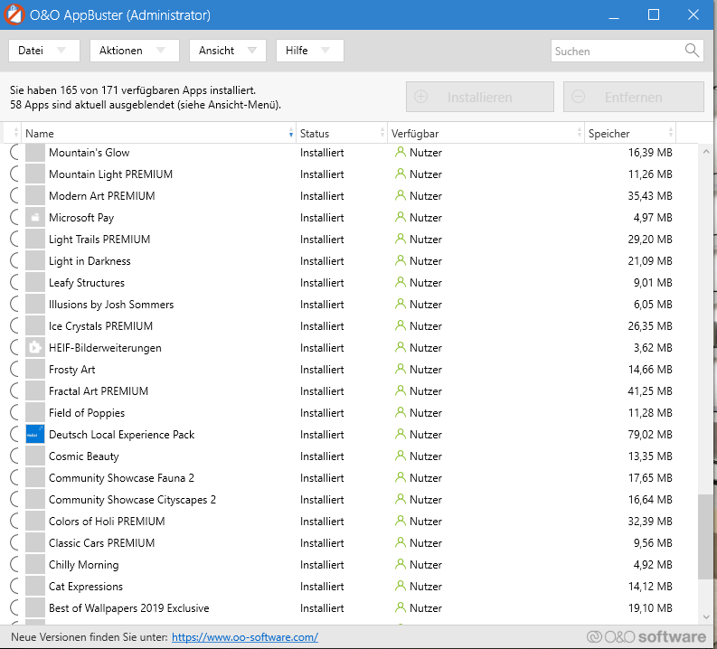
Task: Click the Chilly Morning placeholder icon
Action: click(35, 565)
